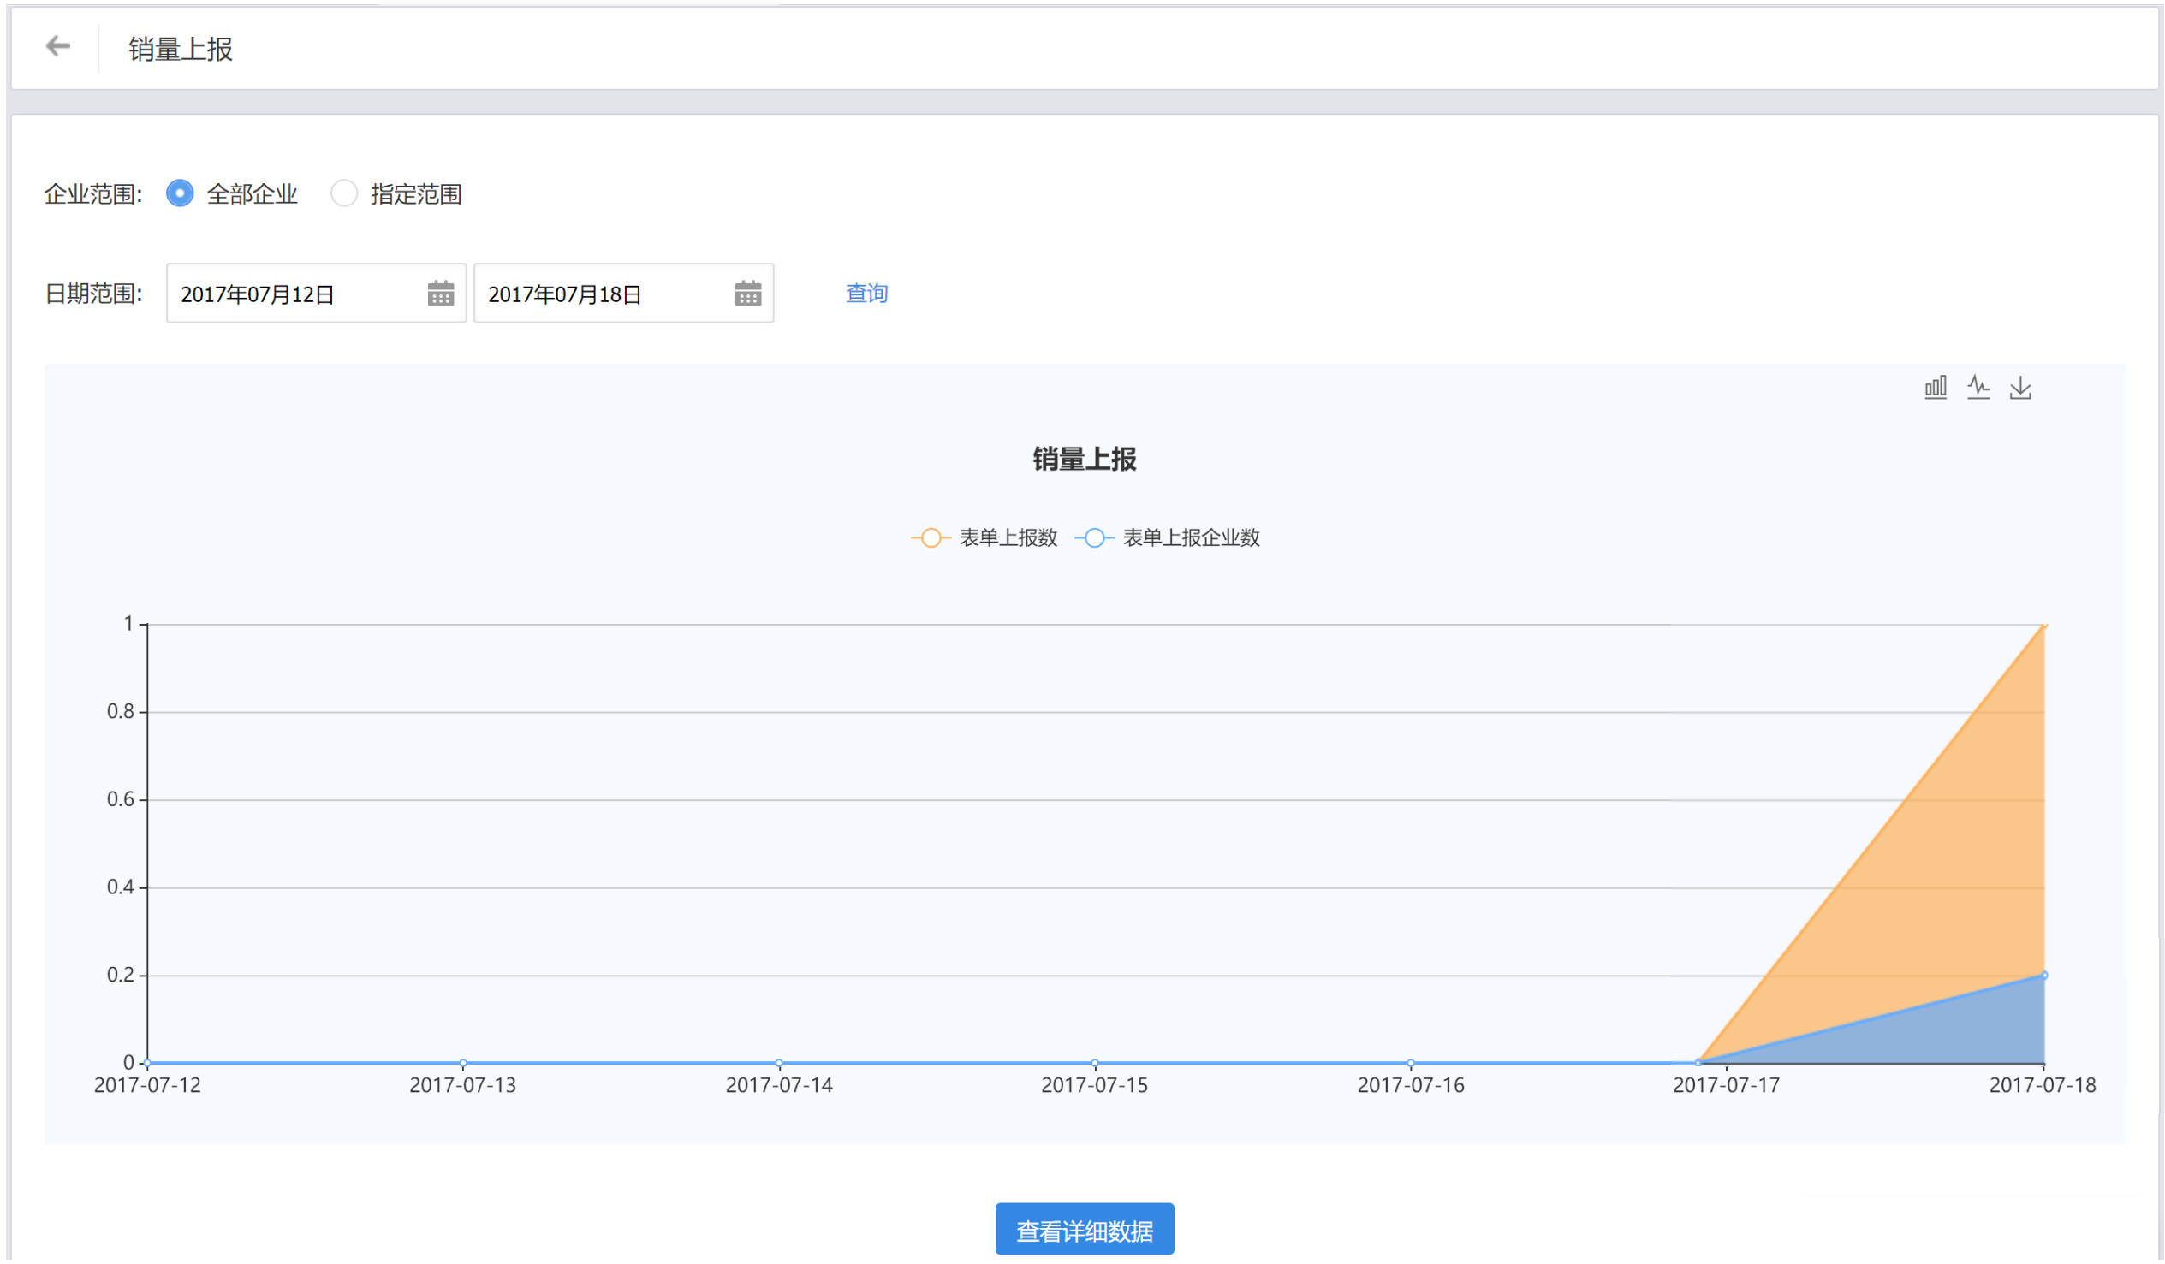
Task: Open calendar for end date 2017年07月18日
Action: tap(748, 294)
